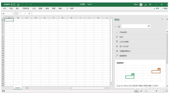This screenshot has height=95, width=169.
Task: Click the vertical scrollbar down arrow of sheet
Action: pos(111,85)
